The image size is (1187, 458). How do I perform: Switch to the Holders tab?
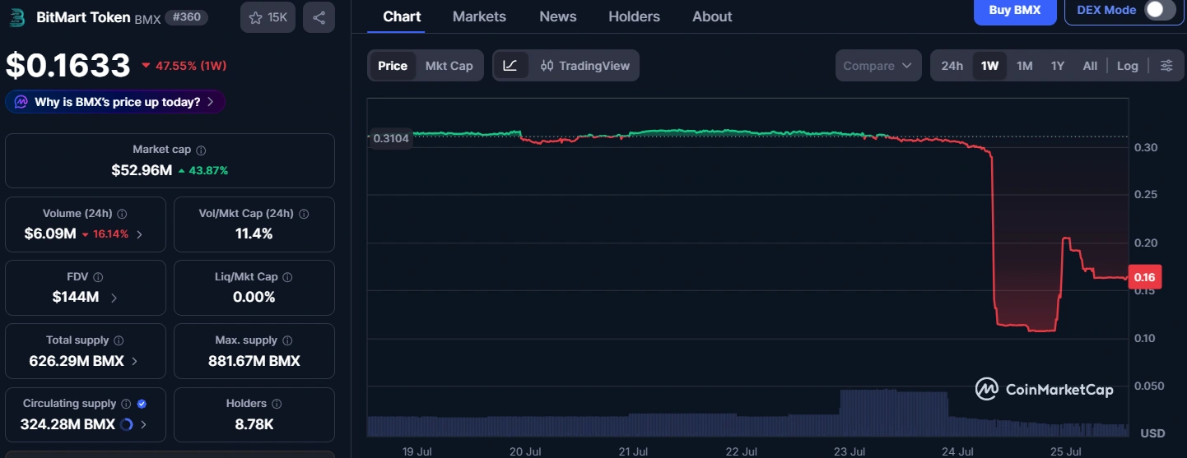click(634, 16)
